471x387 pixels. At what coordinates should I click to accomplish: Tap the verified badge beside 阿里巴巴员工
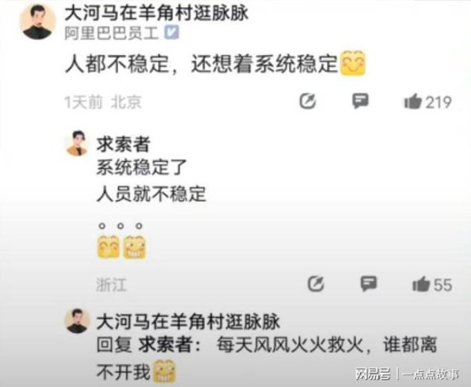pyautogui.click(x=171, y=32)
